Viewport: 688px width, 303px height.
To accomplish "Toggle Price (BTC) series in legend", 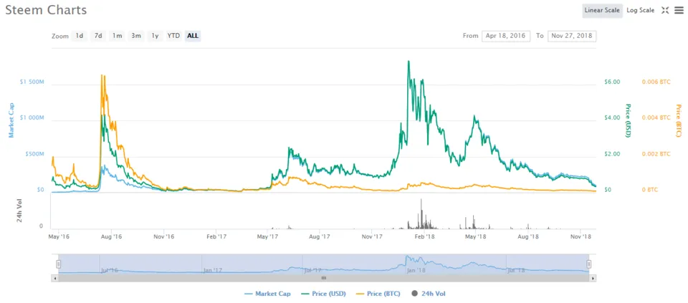I will pos(380,294).
